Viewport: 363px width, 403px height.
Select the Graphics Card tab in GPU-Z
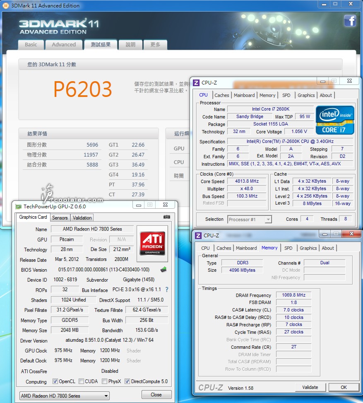point(33,217)
